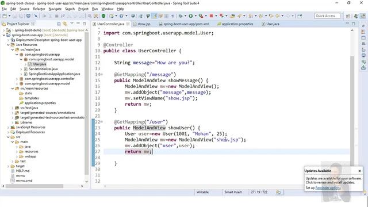Switch to the User.java editor tab
Image resolution: width=368 pixels, height=207 pixels.
[x=271, y=24]
